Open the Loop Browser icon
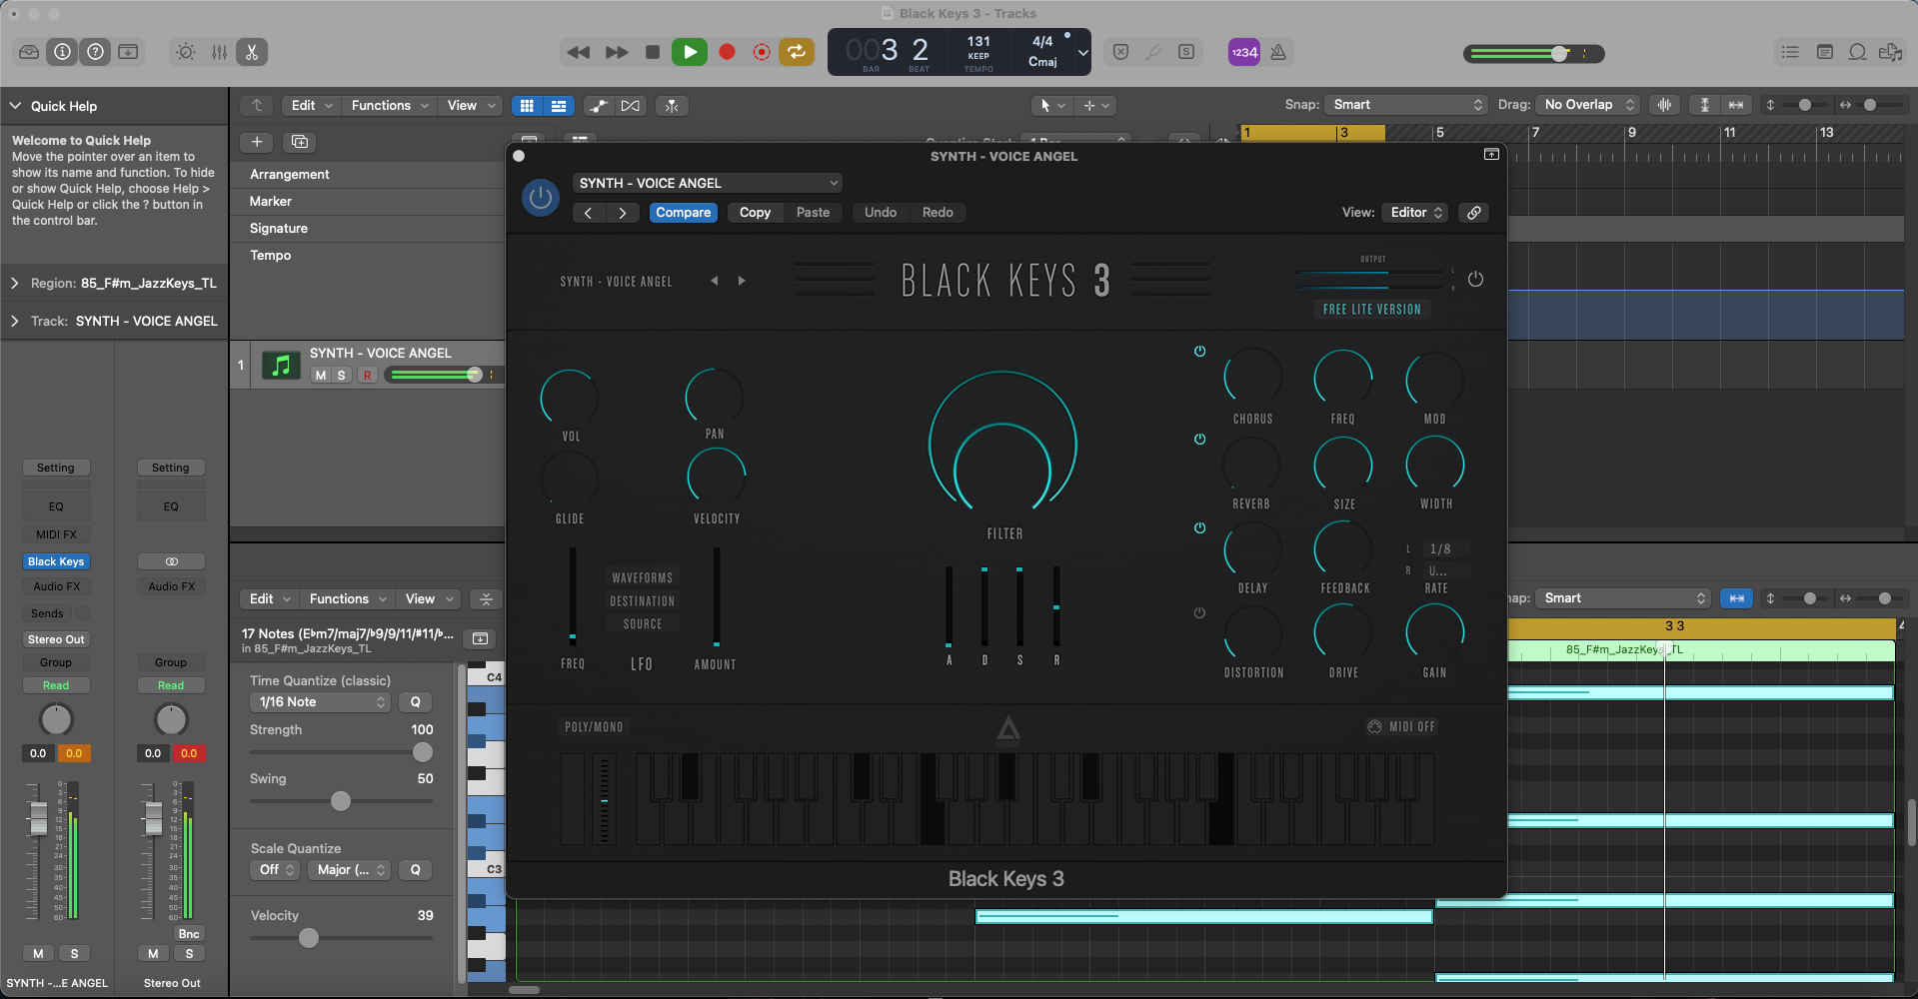Screen dimensions: 1918x999 coord(1857,52)
